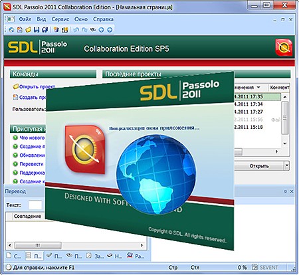The image size is (299, 275).
Task: Click the green icon beside Перевести
Action: click(x=15, y=164)
